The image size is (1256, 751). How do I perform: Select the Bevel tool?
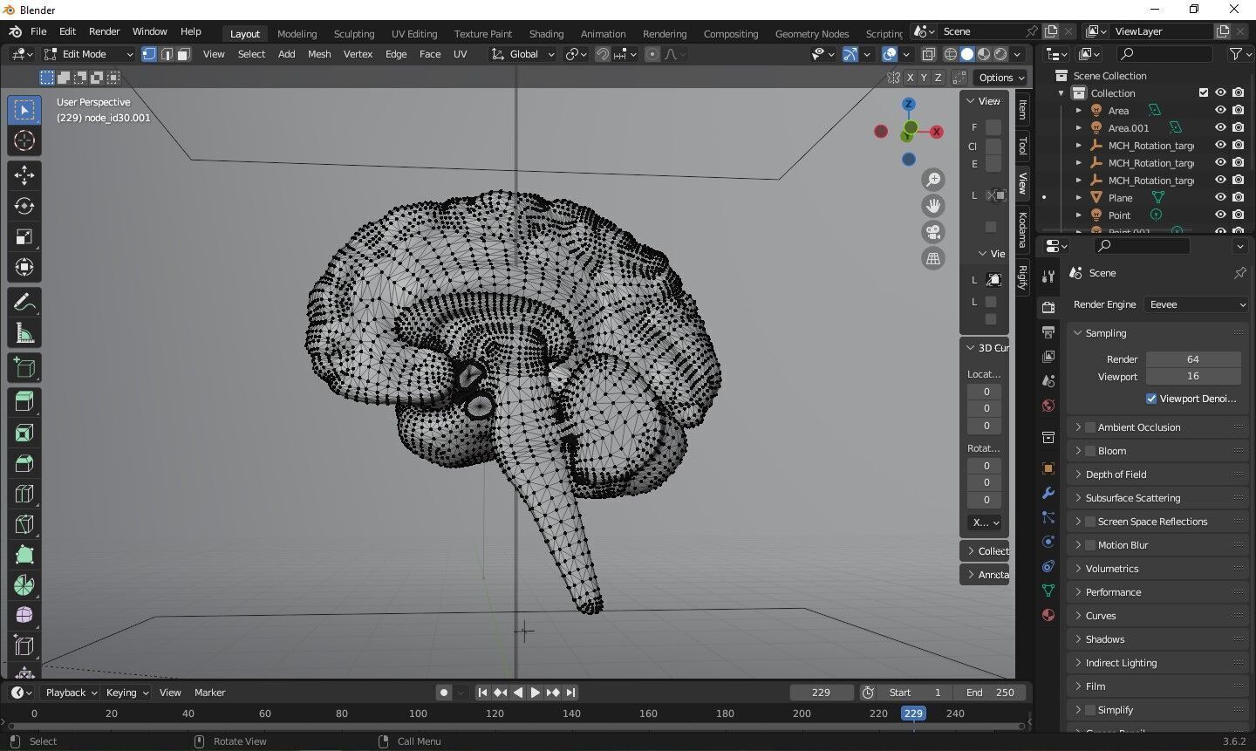click(24, 464)
